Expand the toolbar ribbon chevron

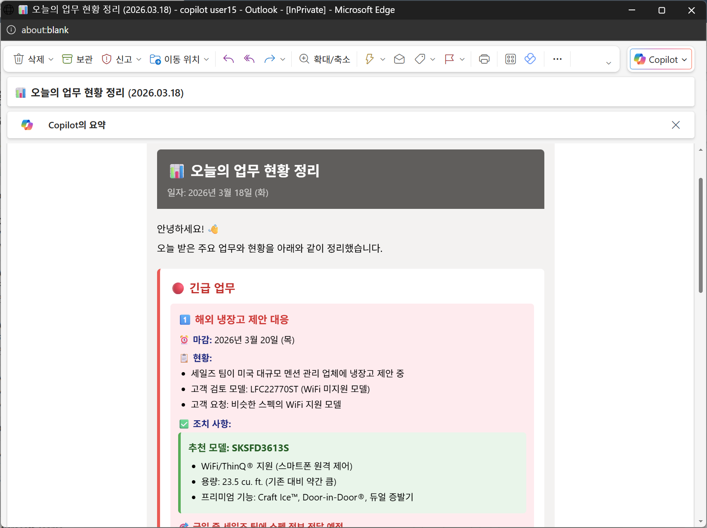tap(608, 63)
